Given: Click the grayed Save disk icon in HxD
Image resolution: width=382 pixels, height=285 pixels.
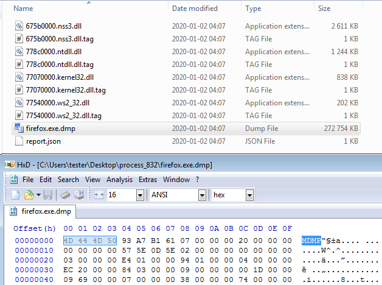Looking at the screenshot, I should (x=47, y=195).
